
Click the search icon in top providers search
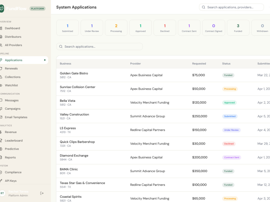(204, 7)
